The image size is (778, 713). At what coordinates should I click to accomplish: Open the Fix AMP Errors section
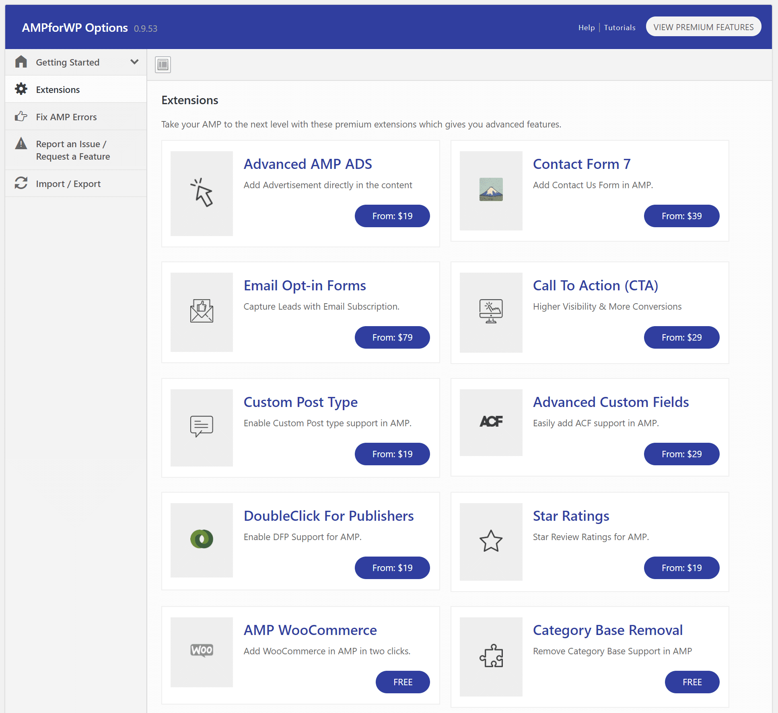pos(66,116)
